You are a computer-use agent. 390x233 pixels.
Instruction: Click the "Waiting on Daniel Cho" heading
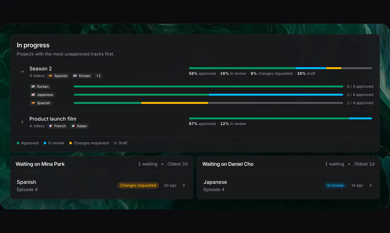tap(228, 164)
